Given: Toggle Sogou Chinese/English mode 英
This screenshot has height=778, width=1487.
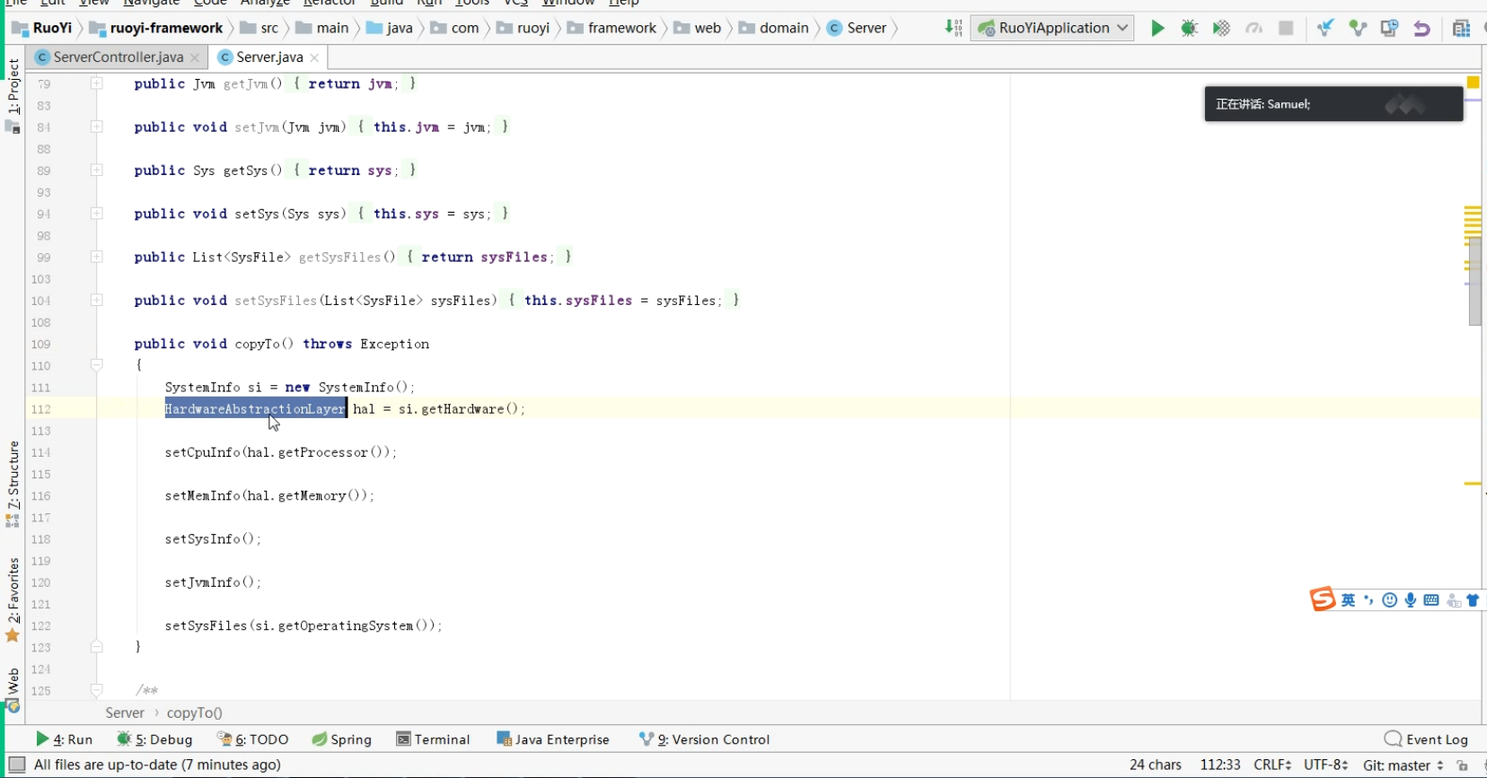Looking at the screenshot, I should click(1348, 600).
